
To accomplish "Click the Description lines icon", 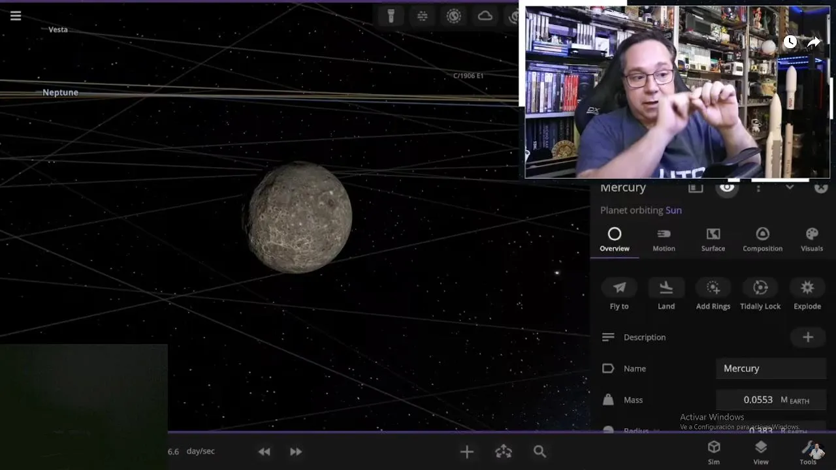I will [x=608, y=337].
